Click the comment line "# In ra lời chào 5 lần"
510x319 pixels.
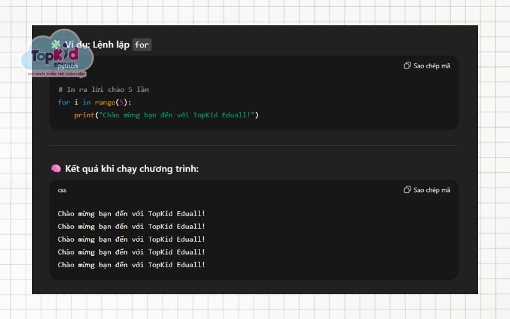[x=103, y=89]
